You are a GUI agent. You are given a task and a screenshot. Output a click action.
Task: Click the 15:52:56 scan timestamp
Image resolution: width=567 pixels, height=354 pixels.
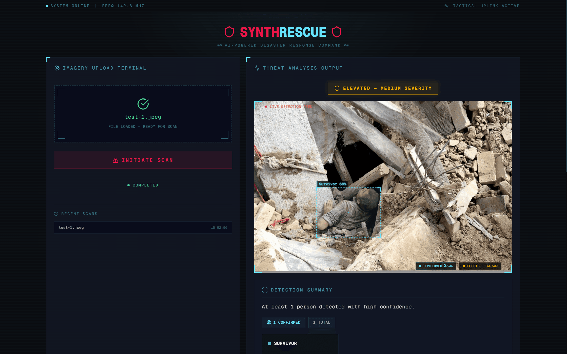219,228
